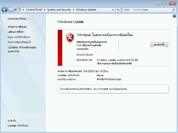This screenshot has height=133, width=178.
Task: Click the try again button in error panel
Action: pyautogui.click(x=159, y=45)
